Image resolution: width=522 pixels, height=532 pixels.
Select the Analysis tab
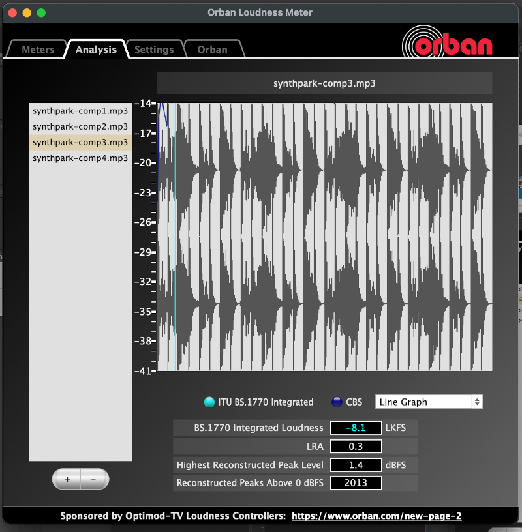click(x=96, y=50)
